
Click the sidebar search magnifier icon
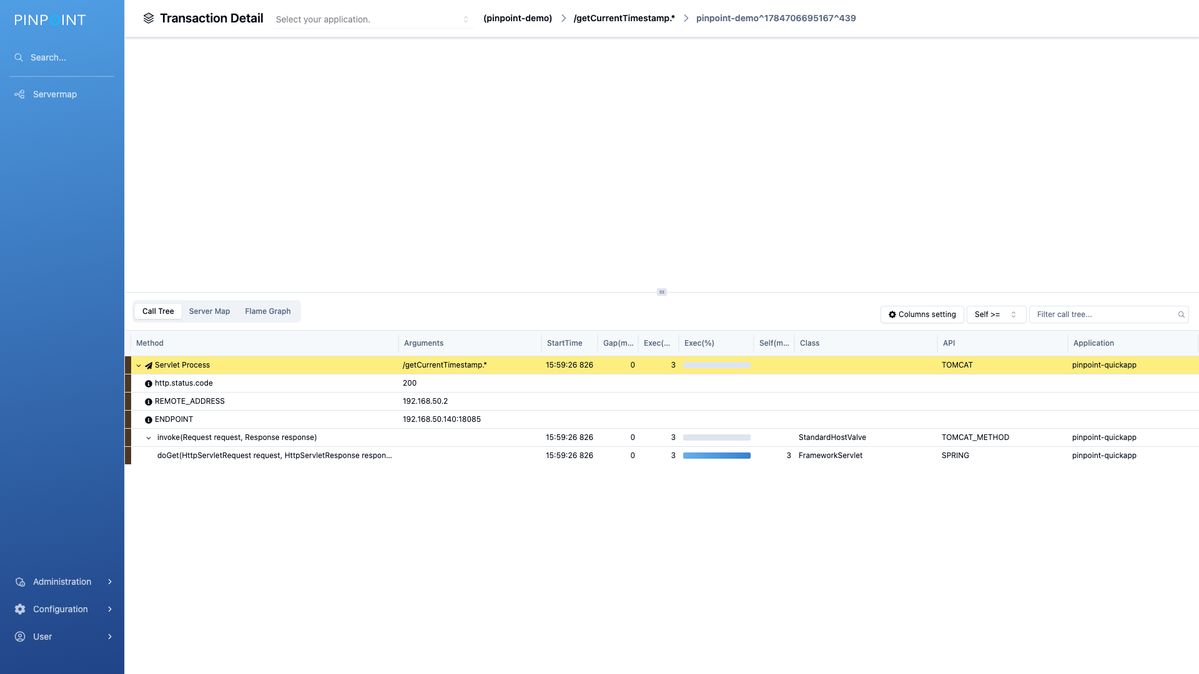(19, 57)
